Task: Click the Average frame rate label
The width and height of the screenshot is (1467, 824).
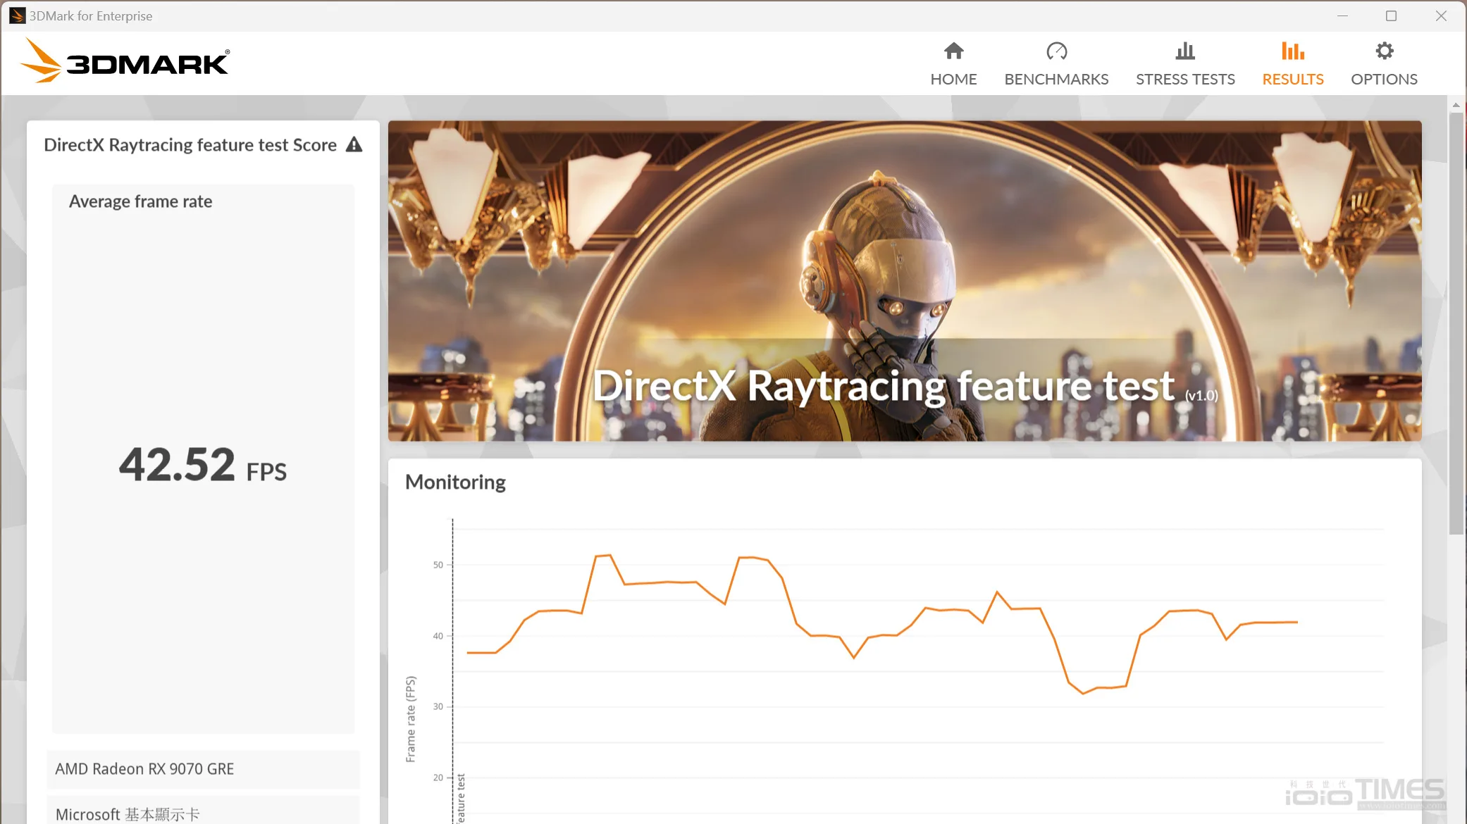Action: click(x=140, y=201)
